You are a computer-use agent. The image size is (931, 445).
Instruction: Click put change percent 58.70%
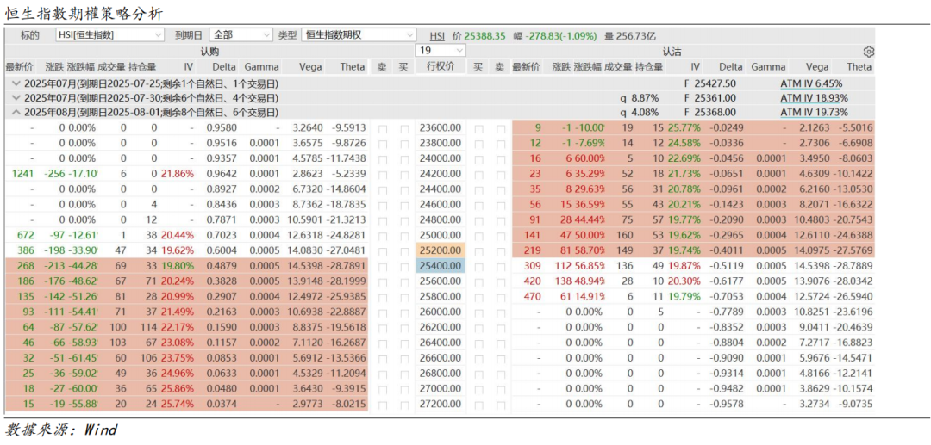point(590,250)
